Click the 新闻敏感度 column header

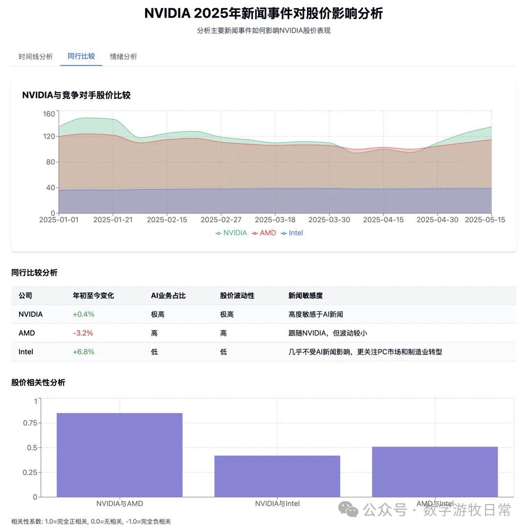pyautogui.click(x=306, y=295)
